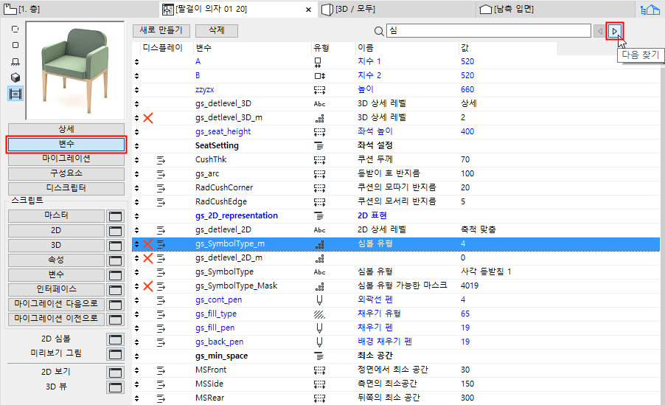The height and width of the screenshot is (405, 665).
Task: Click the reorder arrows on gs_fill_pen row
Action: pos(136,328)
